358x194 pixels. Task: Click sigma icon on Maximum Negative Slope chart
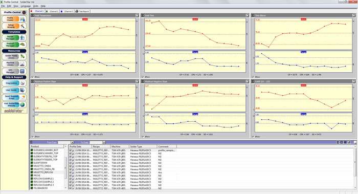143,81
